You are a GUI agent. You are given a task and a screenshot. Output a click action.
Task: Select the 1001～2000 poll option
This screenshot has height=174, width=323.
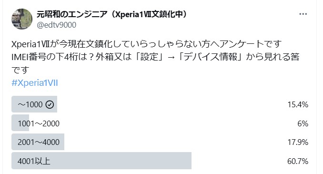point(160,123)
